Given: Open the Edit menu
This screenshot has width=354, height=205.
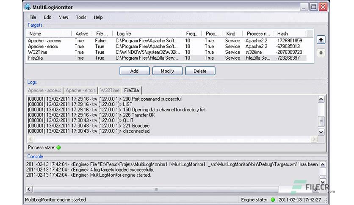Looking at the screenshot, I should [47, 17].
